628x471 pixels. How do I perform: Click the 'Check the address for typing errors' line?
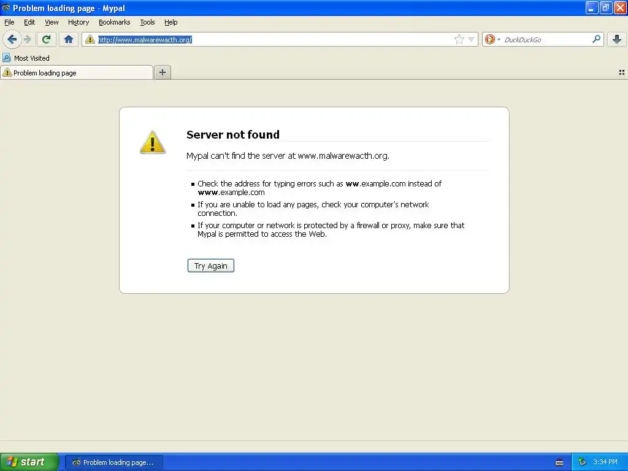(x=320, y=188)
